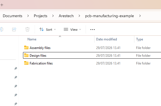Click the Design files folder name
Image resolution: width=161 pixels, height=106 pixels.
coord(38,56)
